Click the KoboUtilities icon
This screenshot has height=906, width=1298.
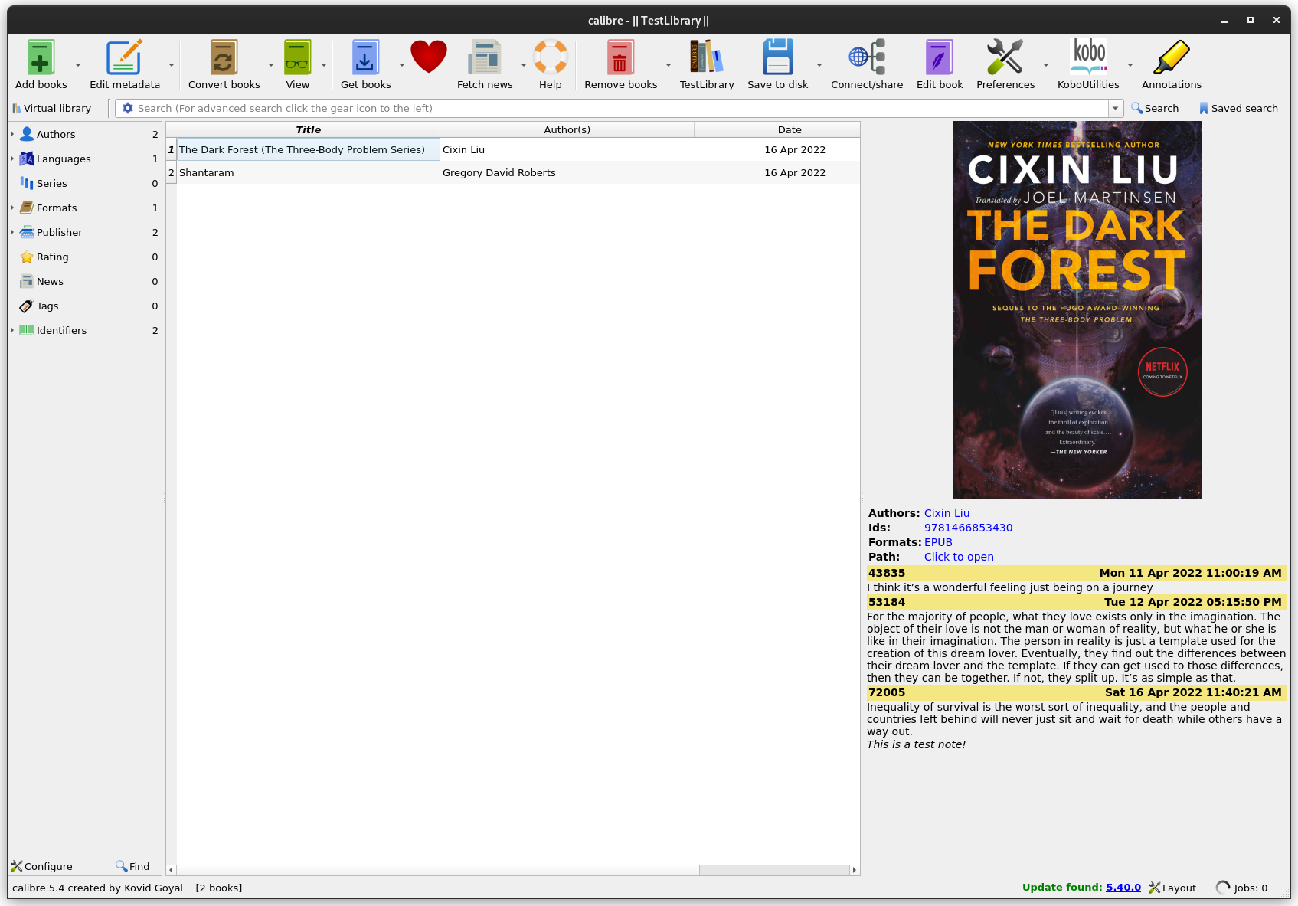(x=1088, y=57)
